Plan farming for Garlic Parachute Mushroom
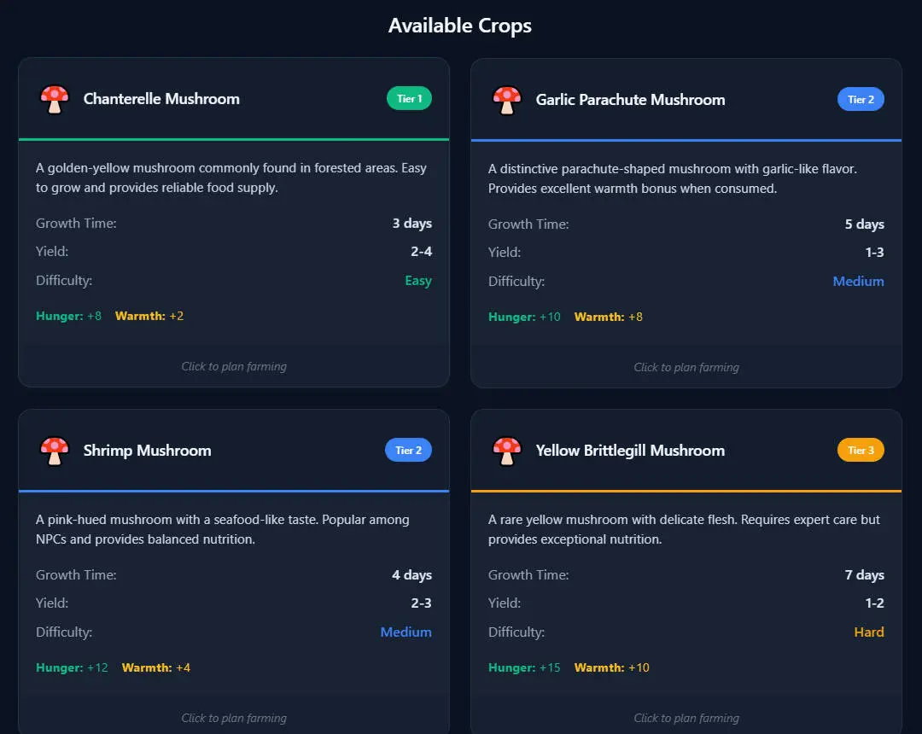Image resolution: width=922 pixels, height=734 pixels. tap(686, 367)
